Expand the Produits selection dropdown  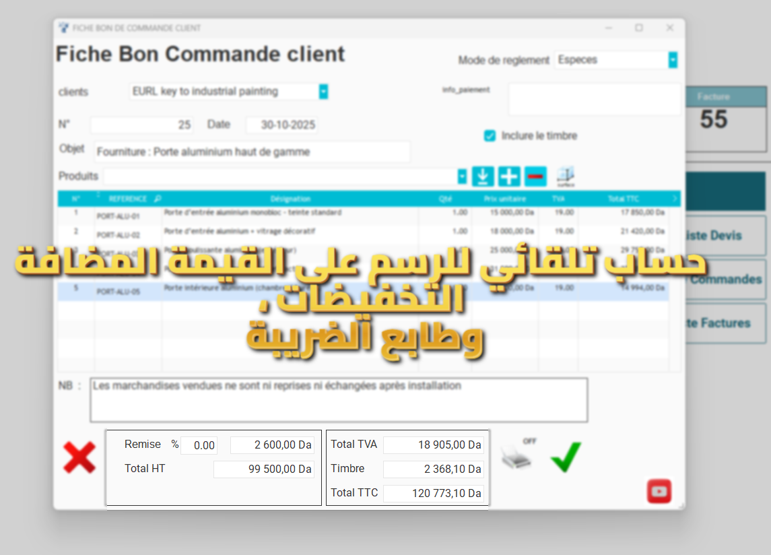click(x=462, y=176)
